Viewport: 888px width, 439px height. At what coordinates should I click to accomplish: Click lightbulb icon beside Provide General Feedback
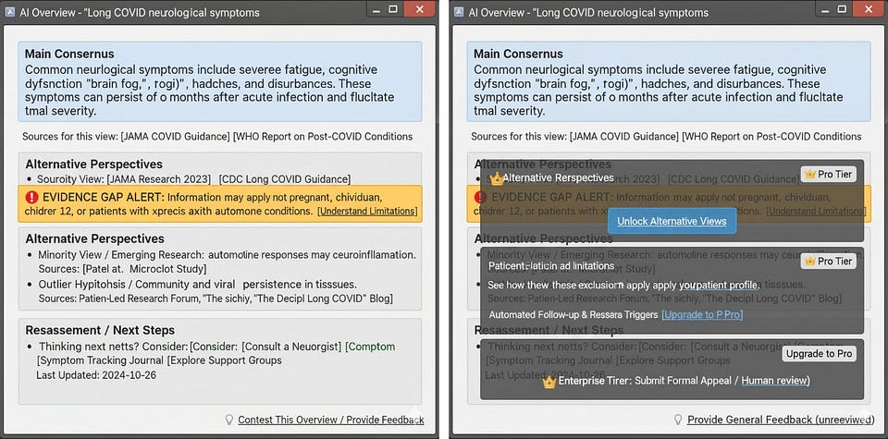pos(678,420)
